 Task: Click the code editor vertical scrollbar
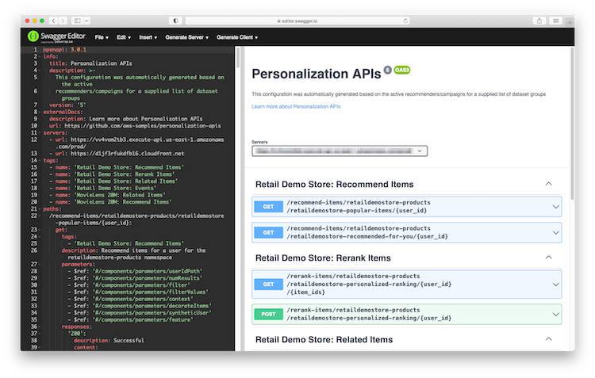pyautogui.click(x=238, y=58)
